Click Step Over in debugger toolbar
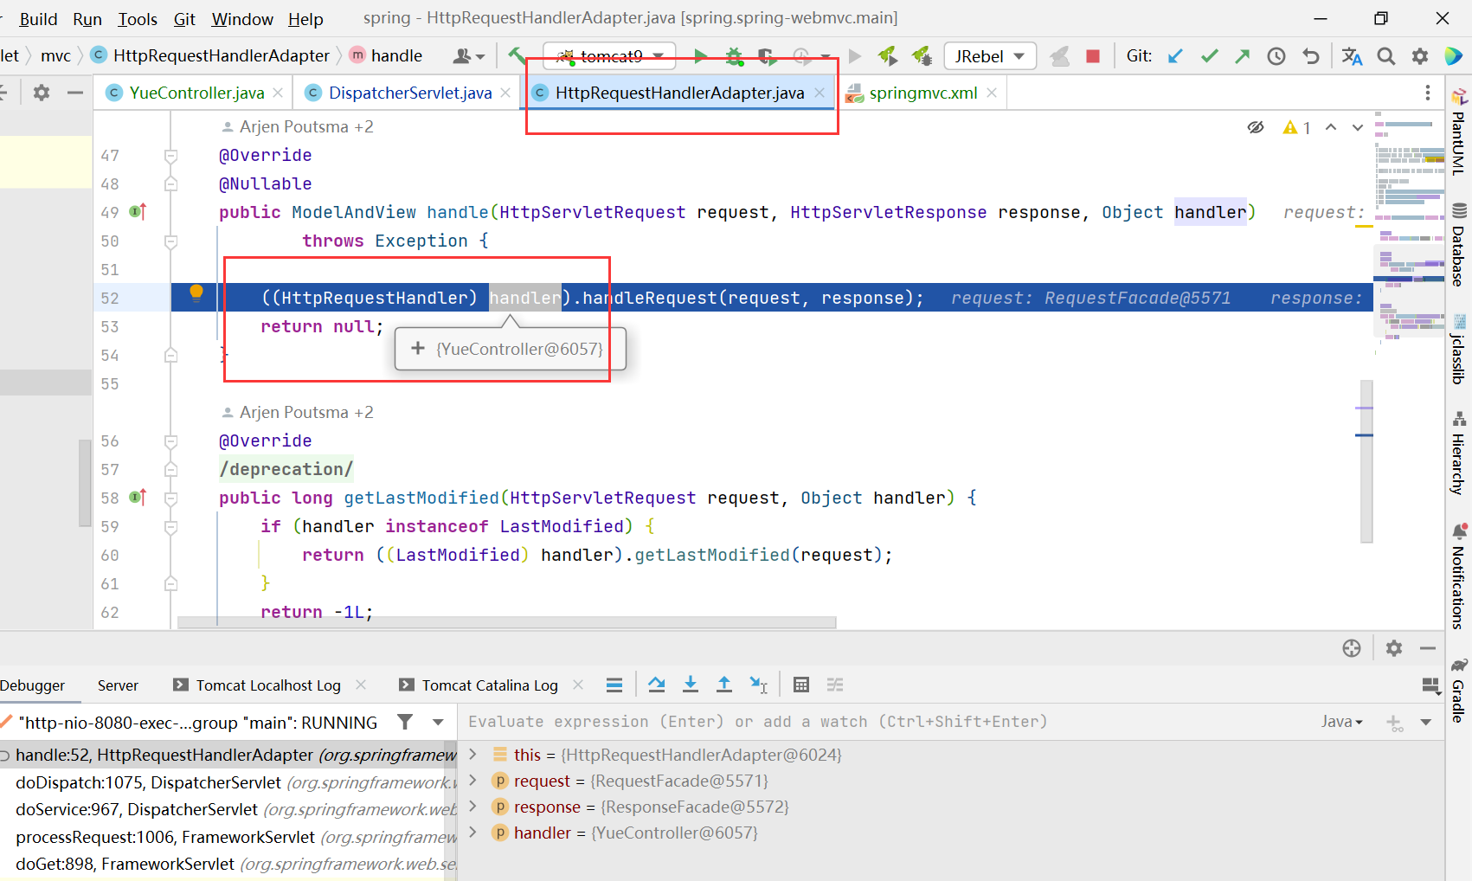This screenshot has width=1472, height=881. point(657,685)
